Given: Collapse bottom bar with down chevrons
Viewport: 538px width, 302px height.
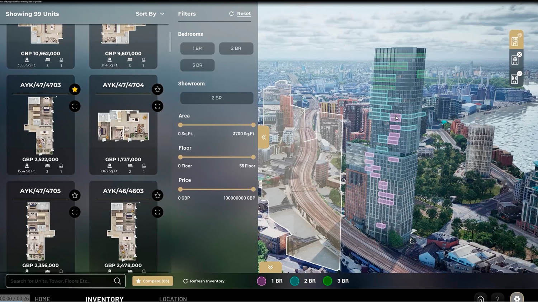Looking at the screenshot, I should pos(270,267).
